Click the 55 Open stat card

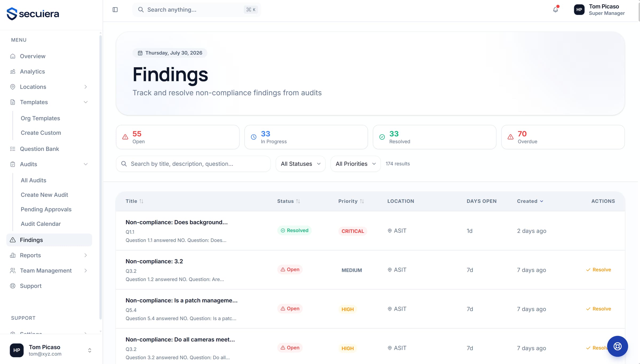coord(178,137)
